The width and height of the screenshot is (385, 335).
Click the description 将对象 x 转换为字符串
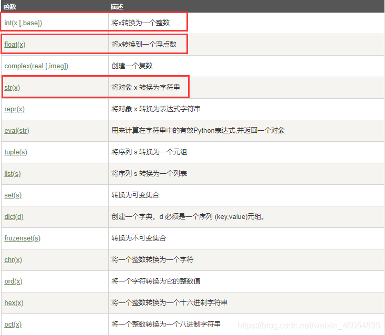[145, 87]
